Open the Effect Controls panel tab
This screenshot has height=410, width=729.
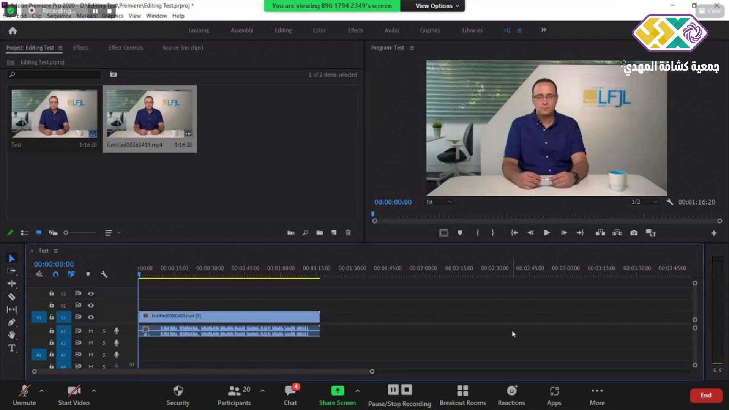[x=126, y=48]
